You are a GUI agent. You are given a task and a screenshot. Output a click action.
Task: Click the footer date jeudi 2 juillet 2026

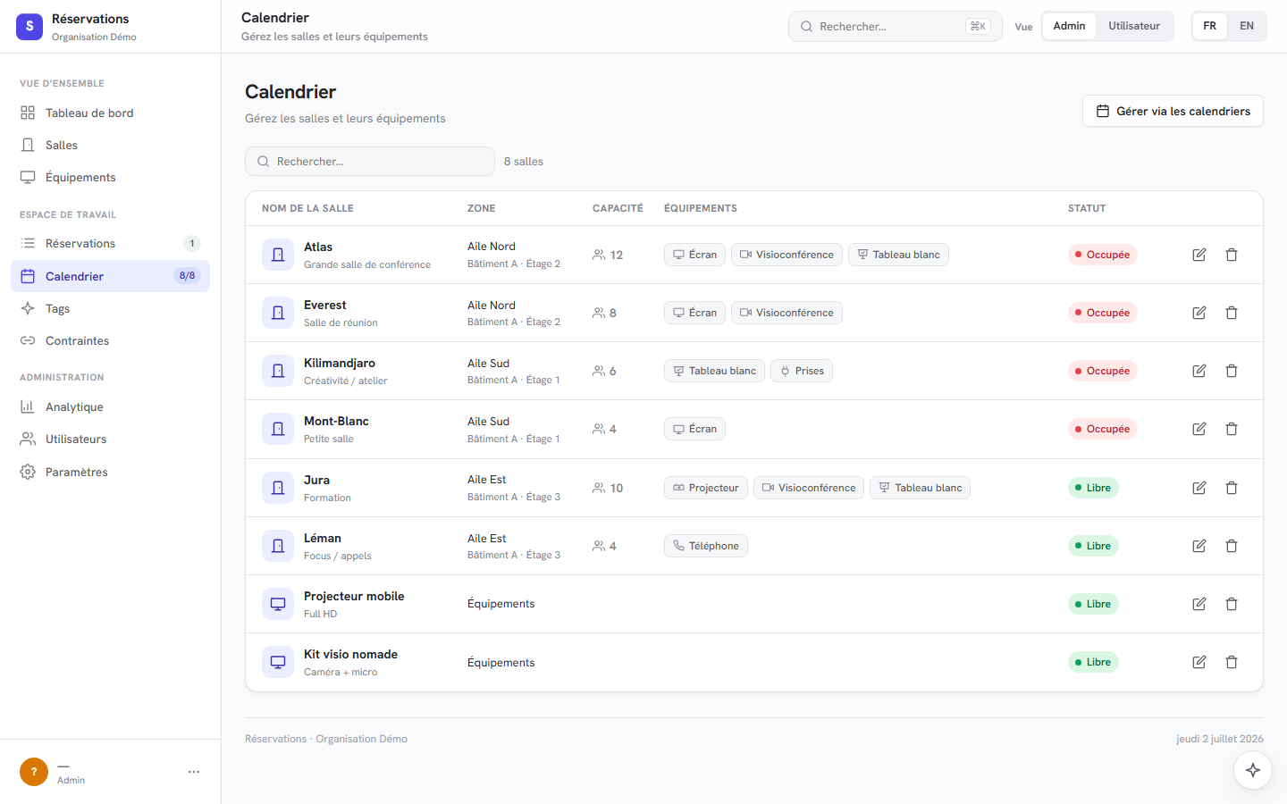point(1220,739)
